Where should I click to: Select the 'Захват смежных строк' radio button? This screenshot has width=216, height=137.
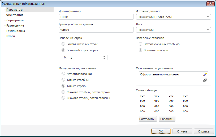coord(63,44)
